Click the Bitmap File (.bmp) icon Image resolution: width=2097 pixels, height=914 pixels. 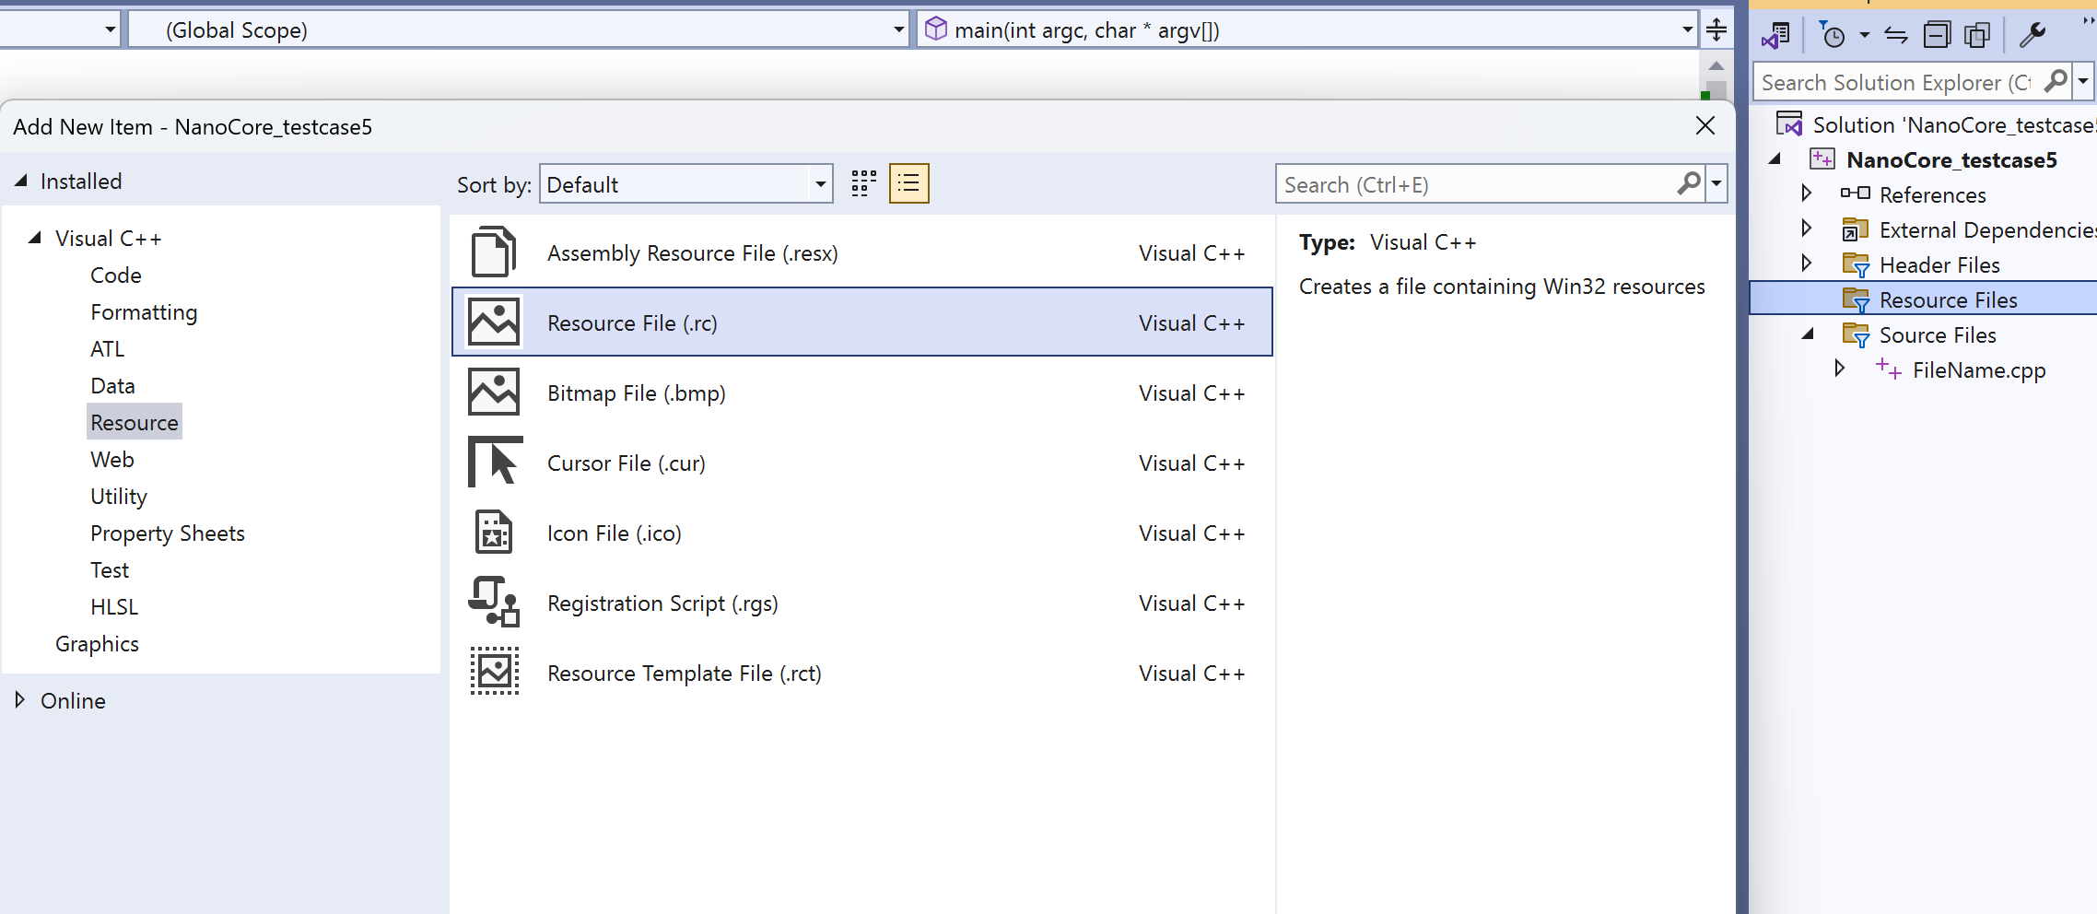pos(495,393)
